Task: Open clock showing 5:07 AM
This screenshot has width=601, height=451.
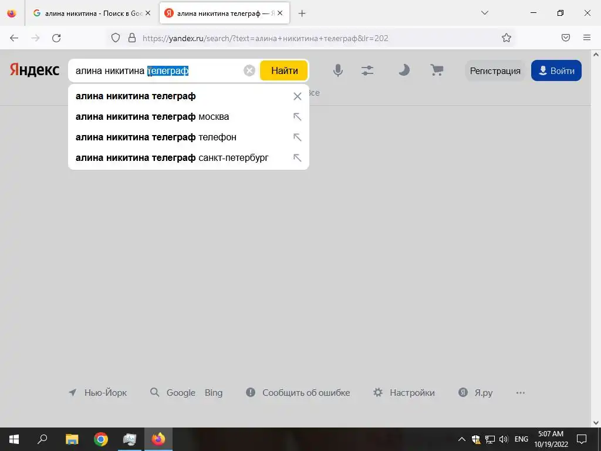Action: [551, 439]
